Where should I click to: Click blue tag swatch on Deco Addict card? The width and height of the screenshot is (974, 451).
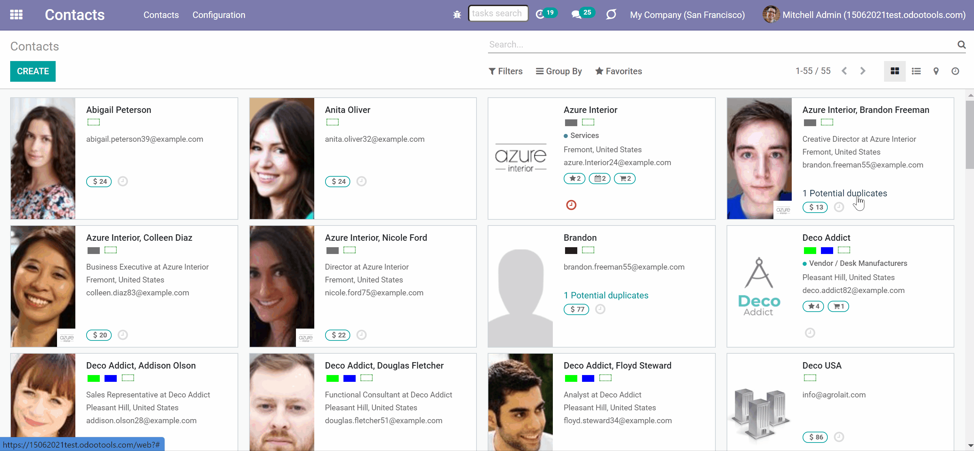[x=827, y=250]
